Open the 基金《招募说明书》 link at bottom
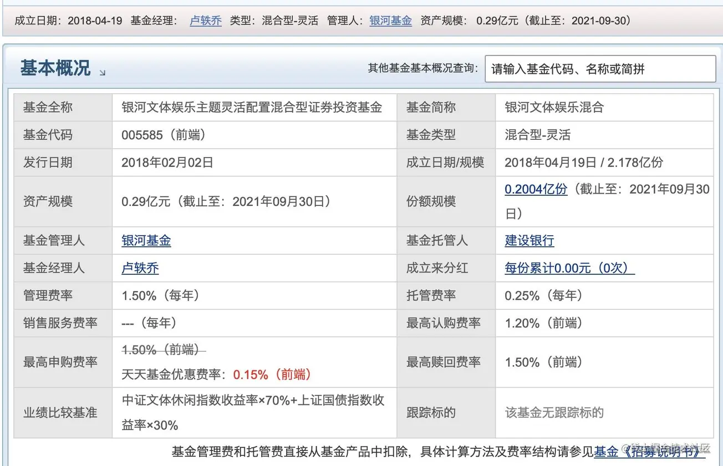The height and width of the screenshot is (466, 723). tap(650, 452)
